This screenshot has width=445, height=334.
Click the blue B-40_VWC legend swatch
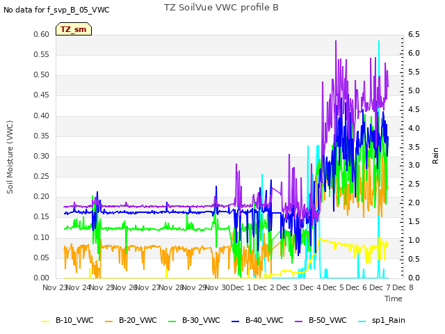(236, 321)
